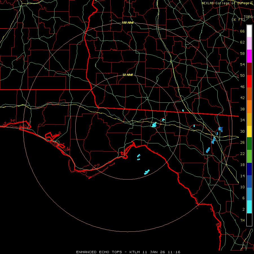Click the 22 legend value

242,154
